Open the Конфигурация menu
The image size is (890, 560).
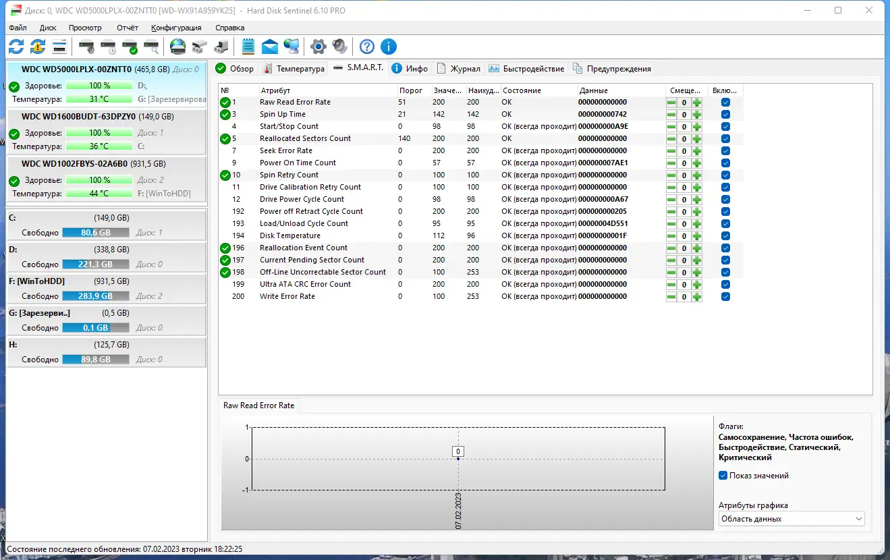tap(176, 28)
